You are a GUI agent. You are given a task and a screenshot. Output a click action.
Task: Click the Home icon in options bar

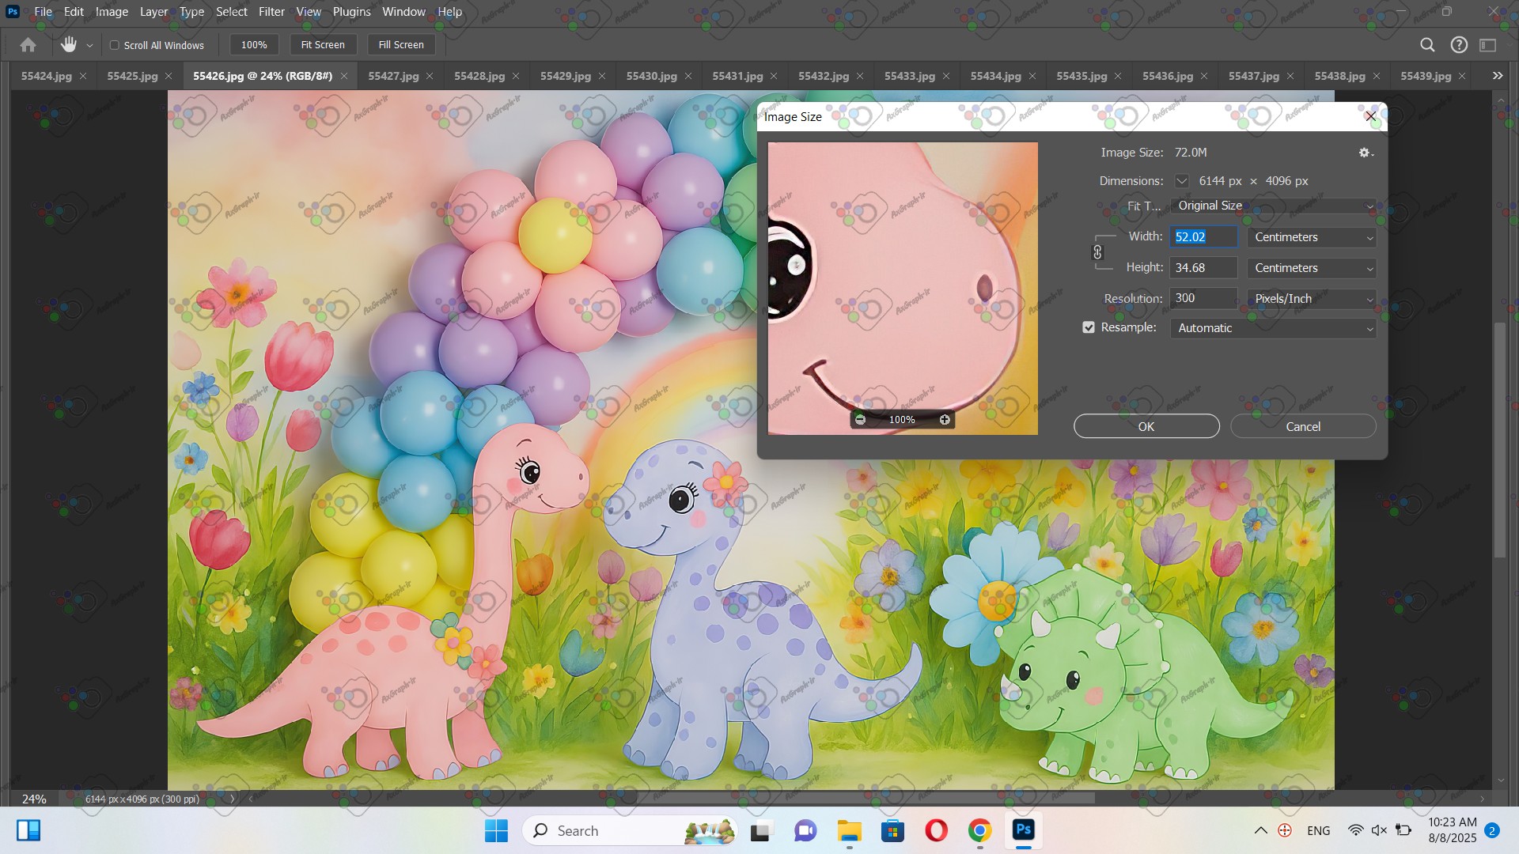tap(28, 45)
